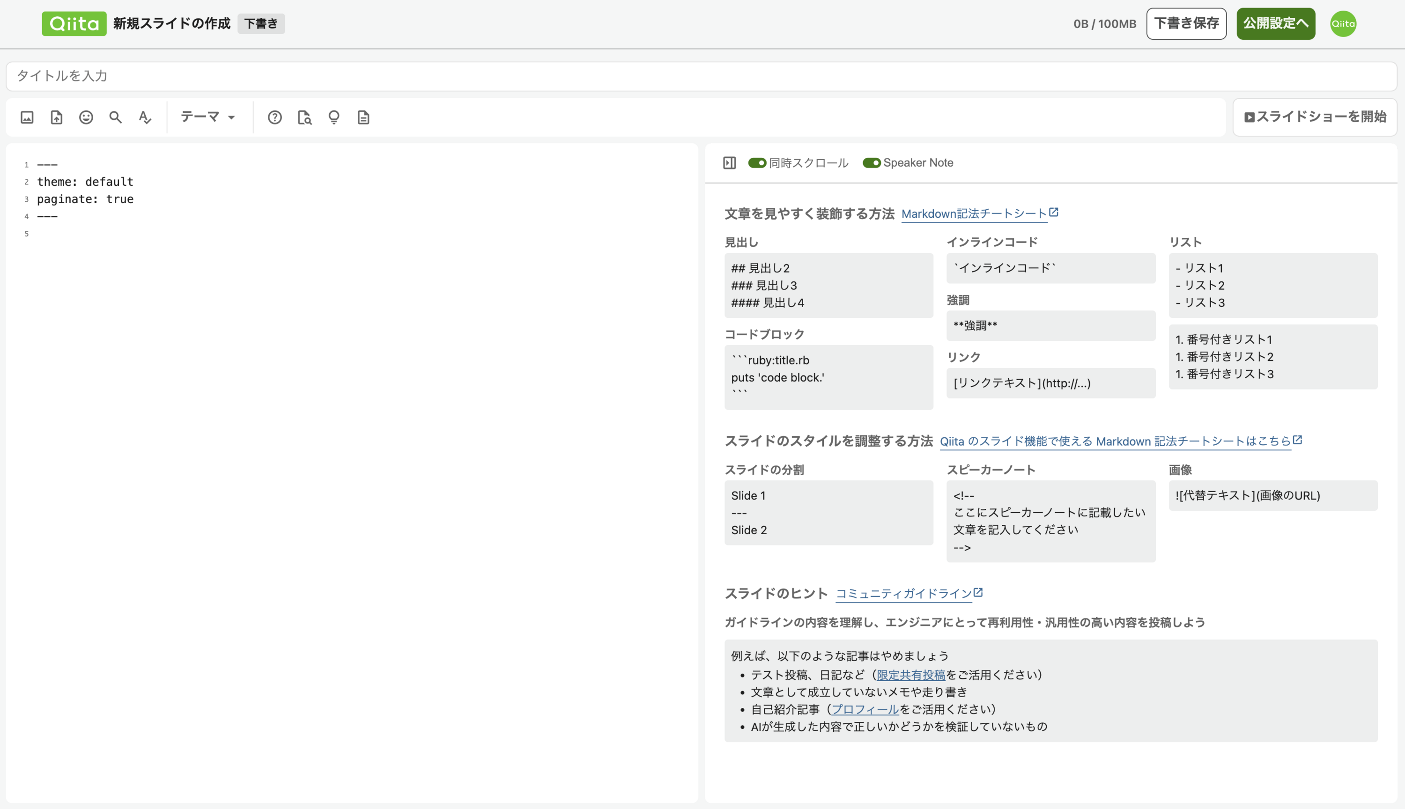Click '- リスト1' sample text
The height and width of the screenshot is (809, 1405).
tap(1199, 268)
